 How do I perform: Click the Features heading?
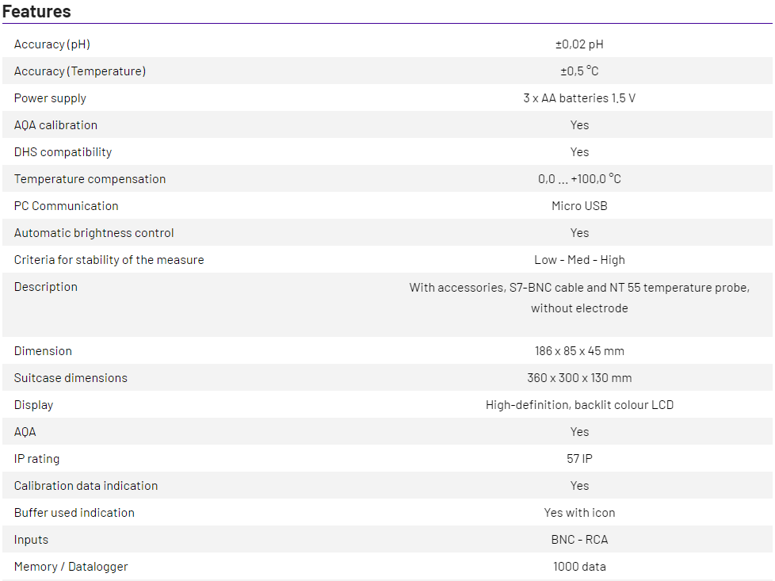36,11
